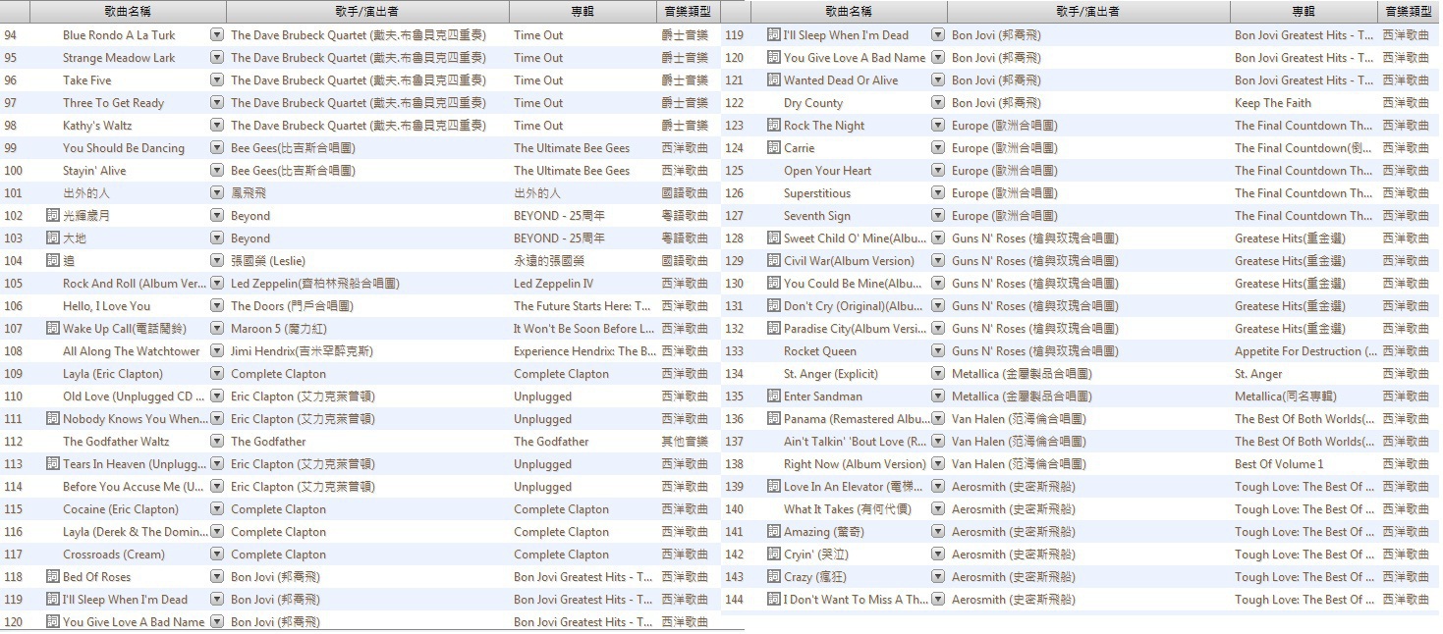Expand dropdown arrow on The Godfather Waltz row
1443x634 pixels.
coord(217,441)
